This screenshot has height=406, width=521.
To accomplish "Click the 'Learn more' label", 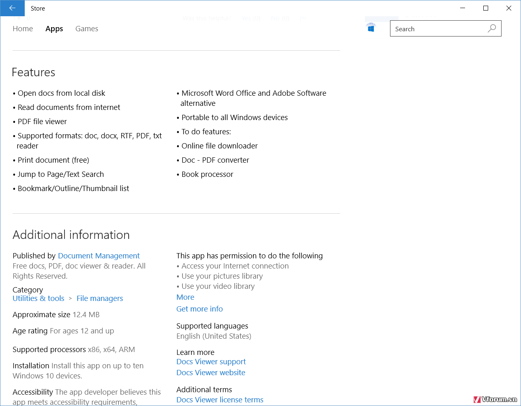I will [x=195, y=352].
